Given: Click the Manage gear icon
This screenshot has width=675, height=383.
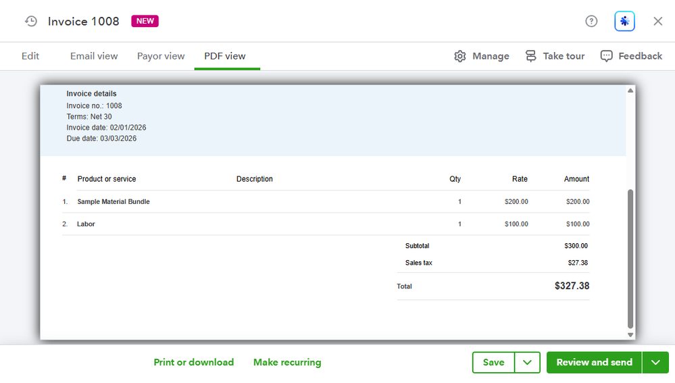Looking at the screenshot, I should point(460,56).
